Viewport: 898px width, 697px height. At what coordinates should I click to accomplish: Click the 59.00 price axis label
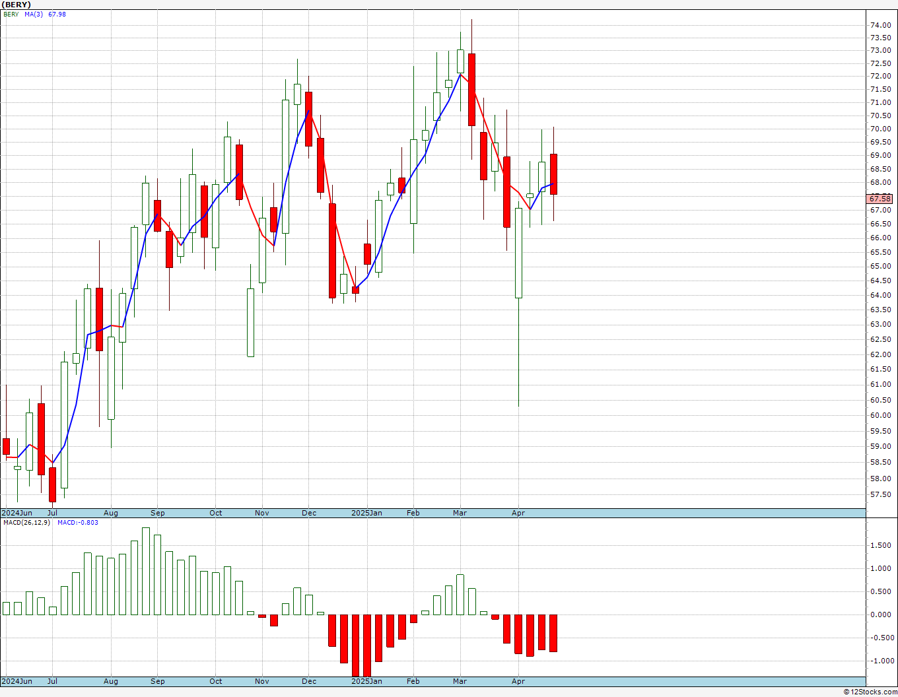[x=880, y=447]
